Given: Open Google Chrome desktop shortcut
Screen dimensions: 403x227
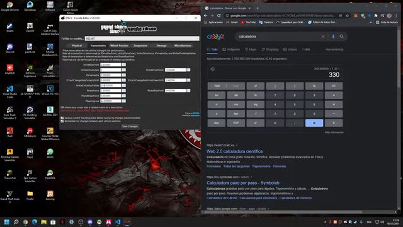Looking at the screenshot, I should coord(10,6).
